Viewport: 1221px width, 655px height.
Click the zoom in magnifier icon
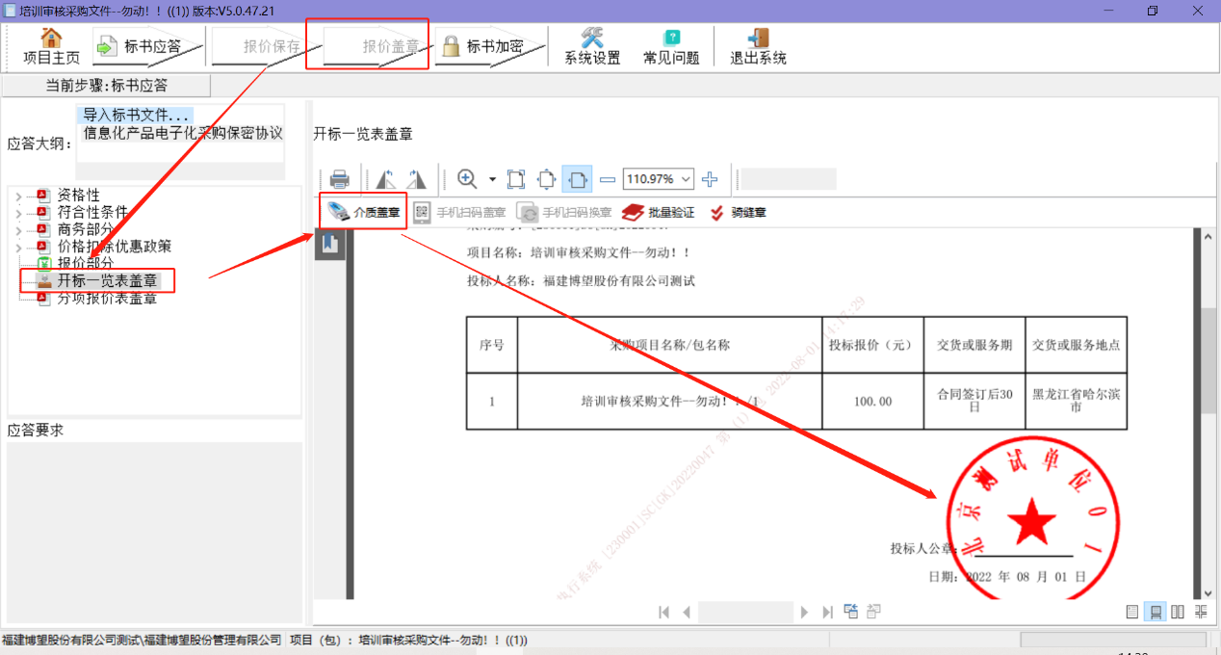point(467,179)
